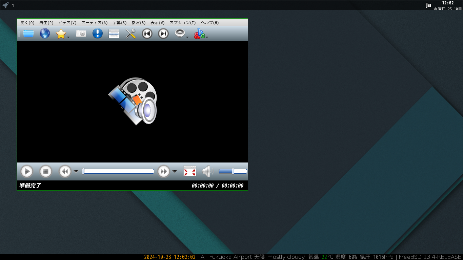
Task: Click the toolbar drag handle grip
Action: click(x=19, y=34)
